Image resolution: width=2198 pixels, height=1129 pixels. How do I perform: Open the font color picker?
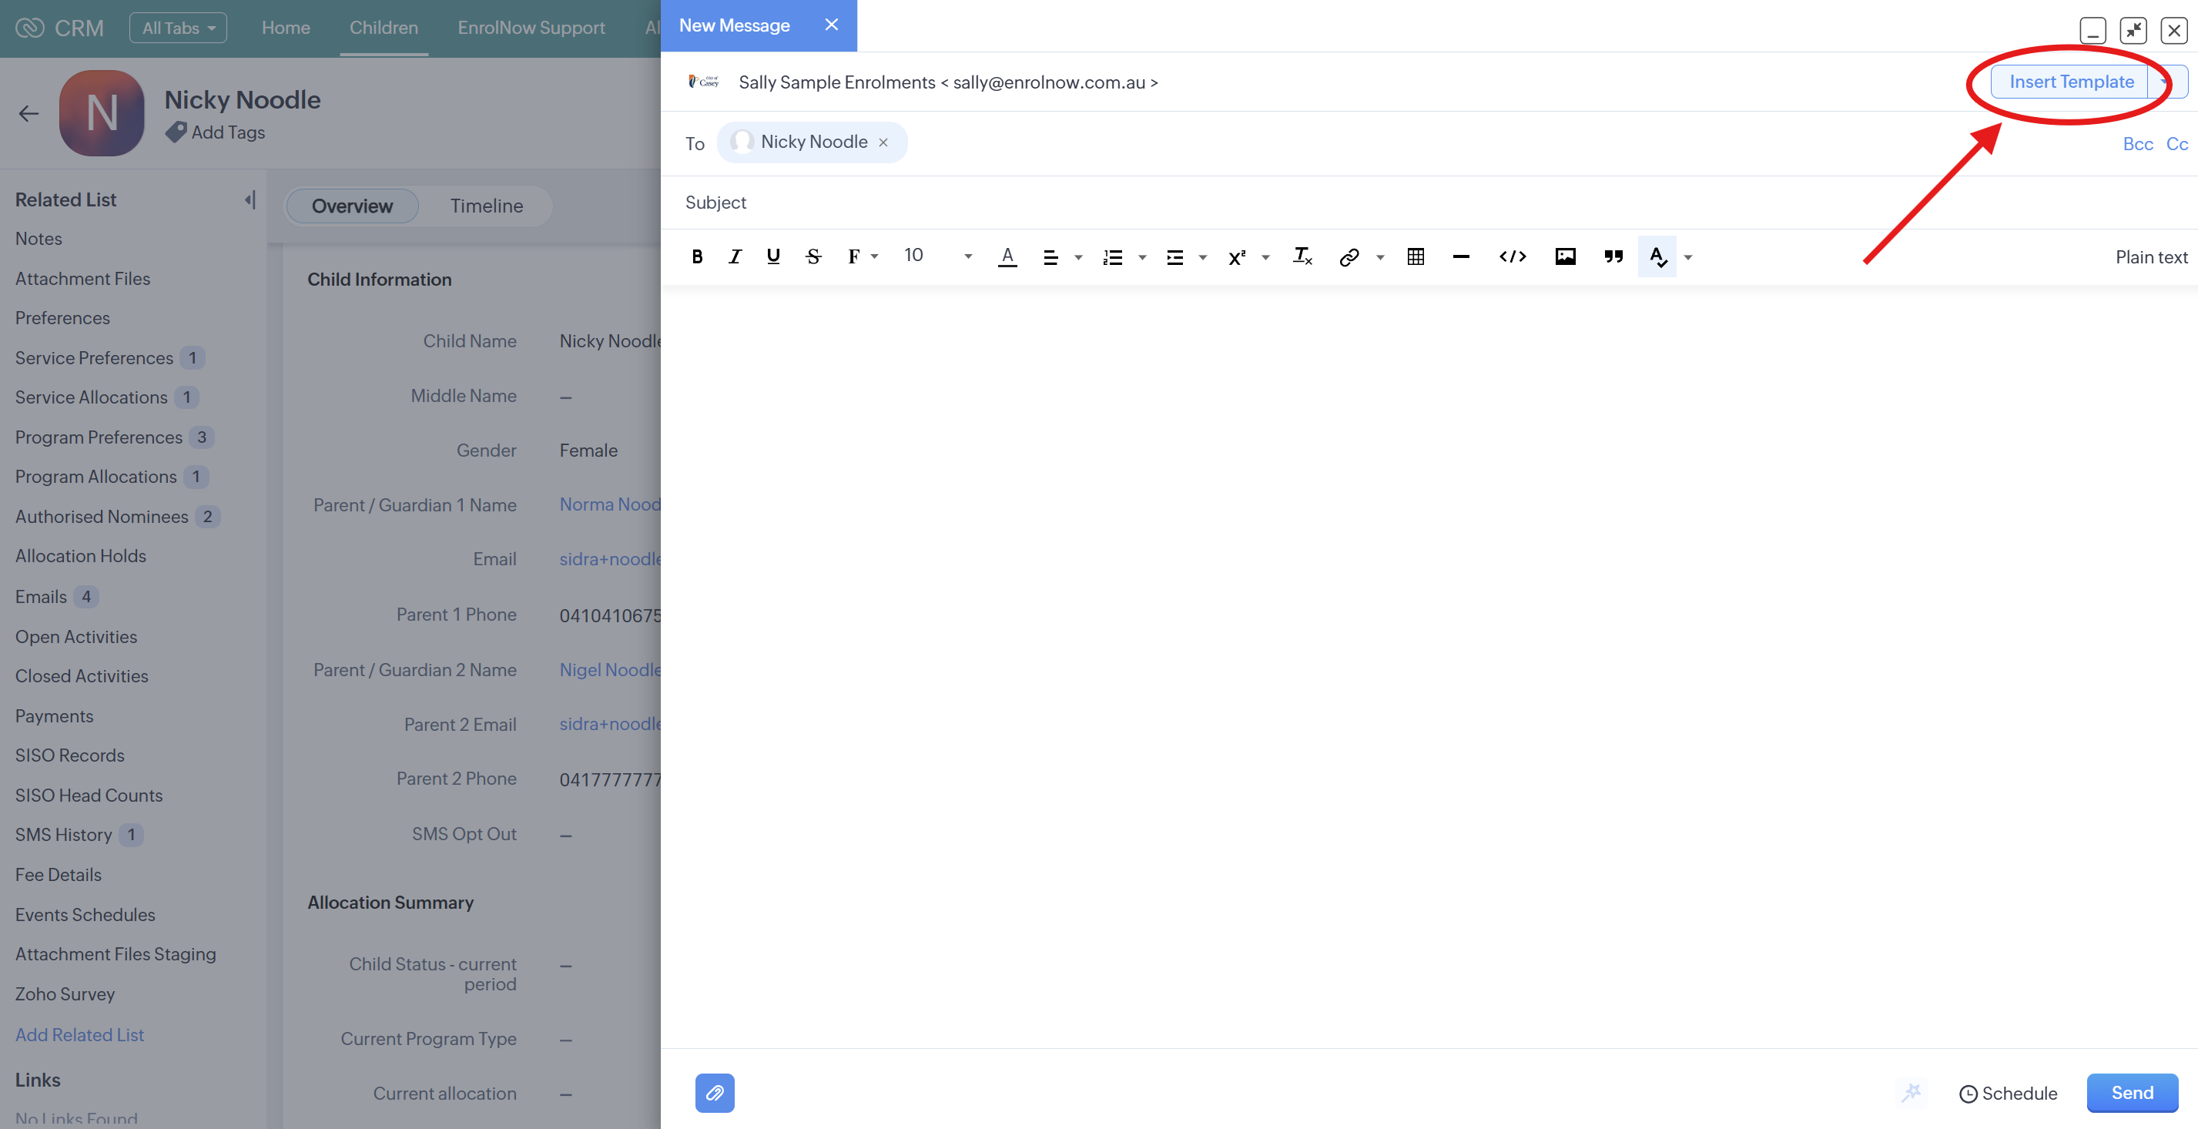1007,256
